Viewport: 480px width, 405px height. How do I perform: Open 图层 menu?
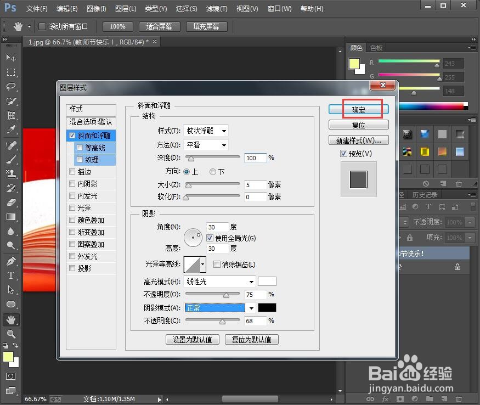(126, 9)
